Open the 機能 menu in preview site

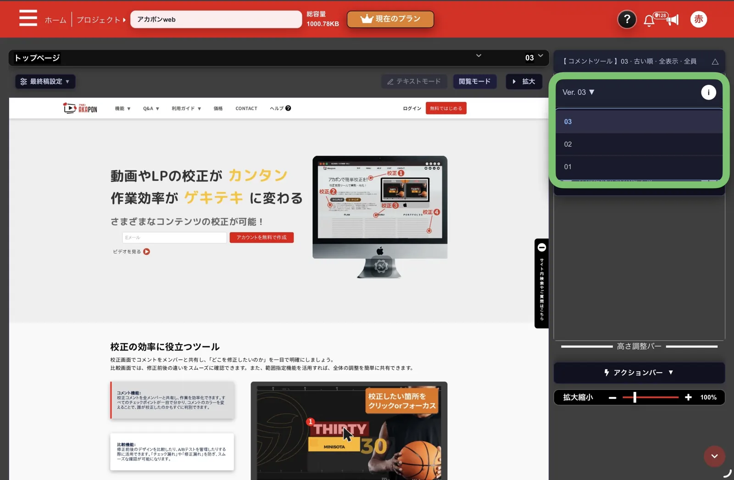coord(122,109)
